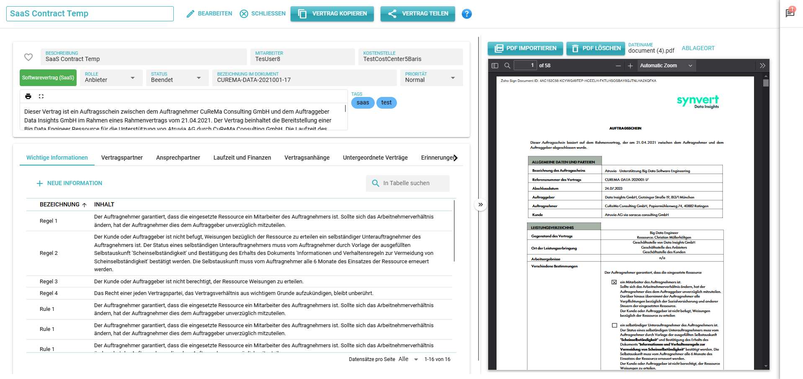The height and width of the screenshot is (379, 803).
Task: Open the Laufzeit und Finanzen tab
Action: (x=242, y=158)
